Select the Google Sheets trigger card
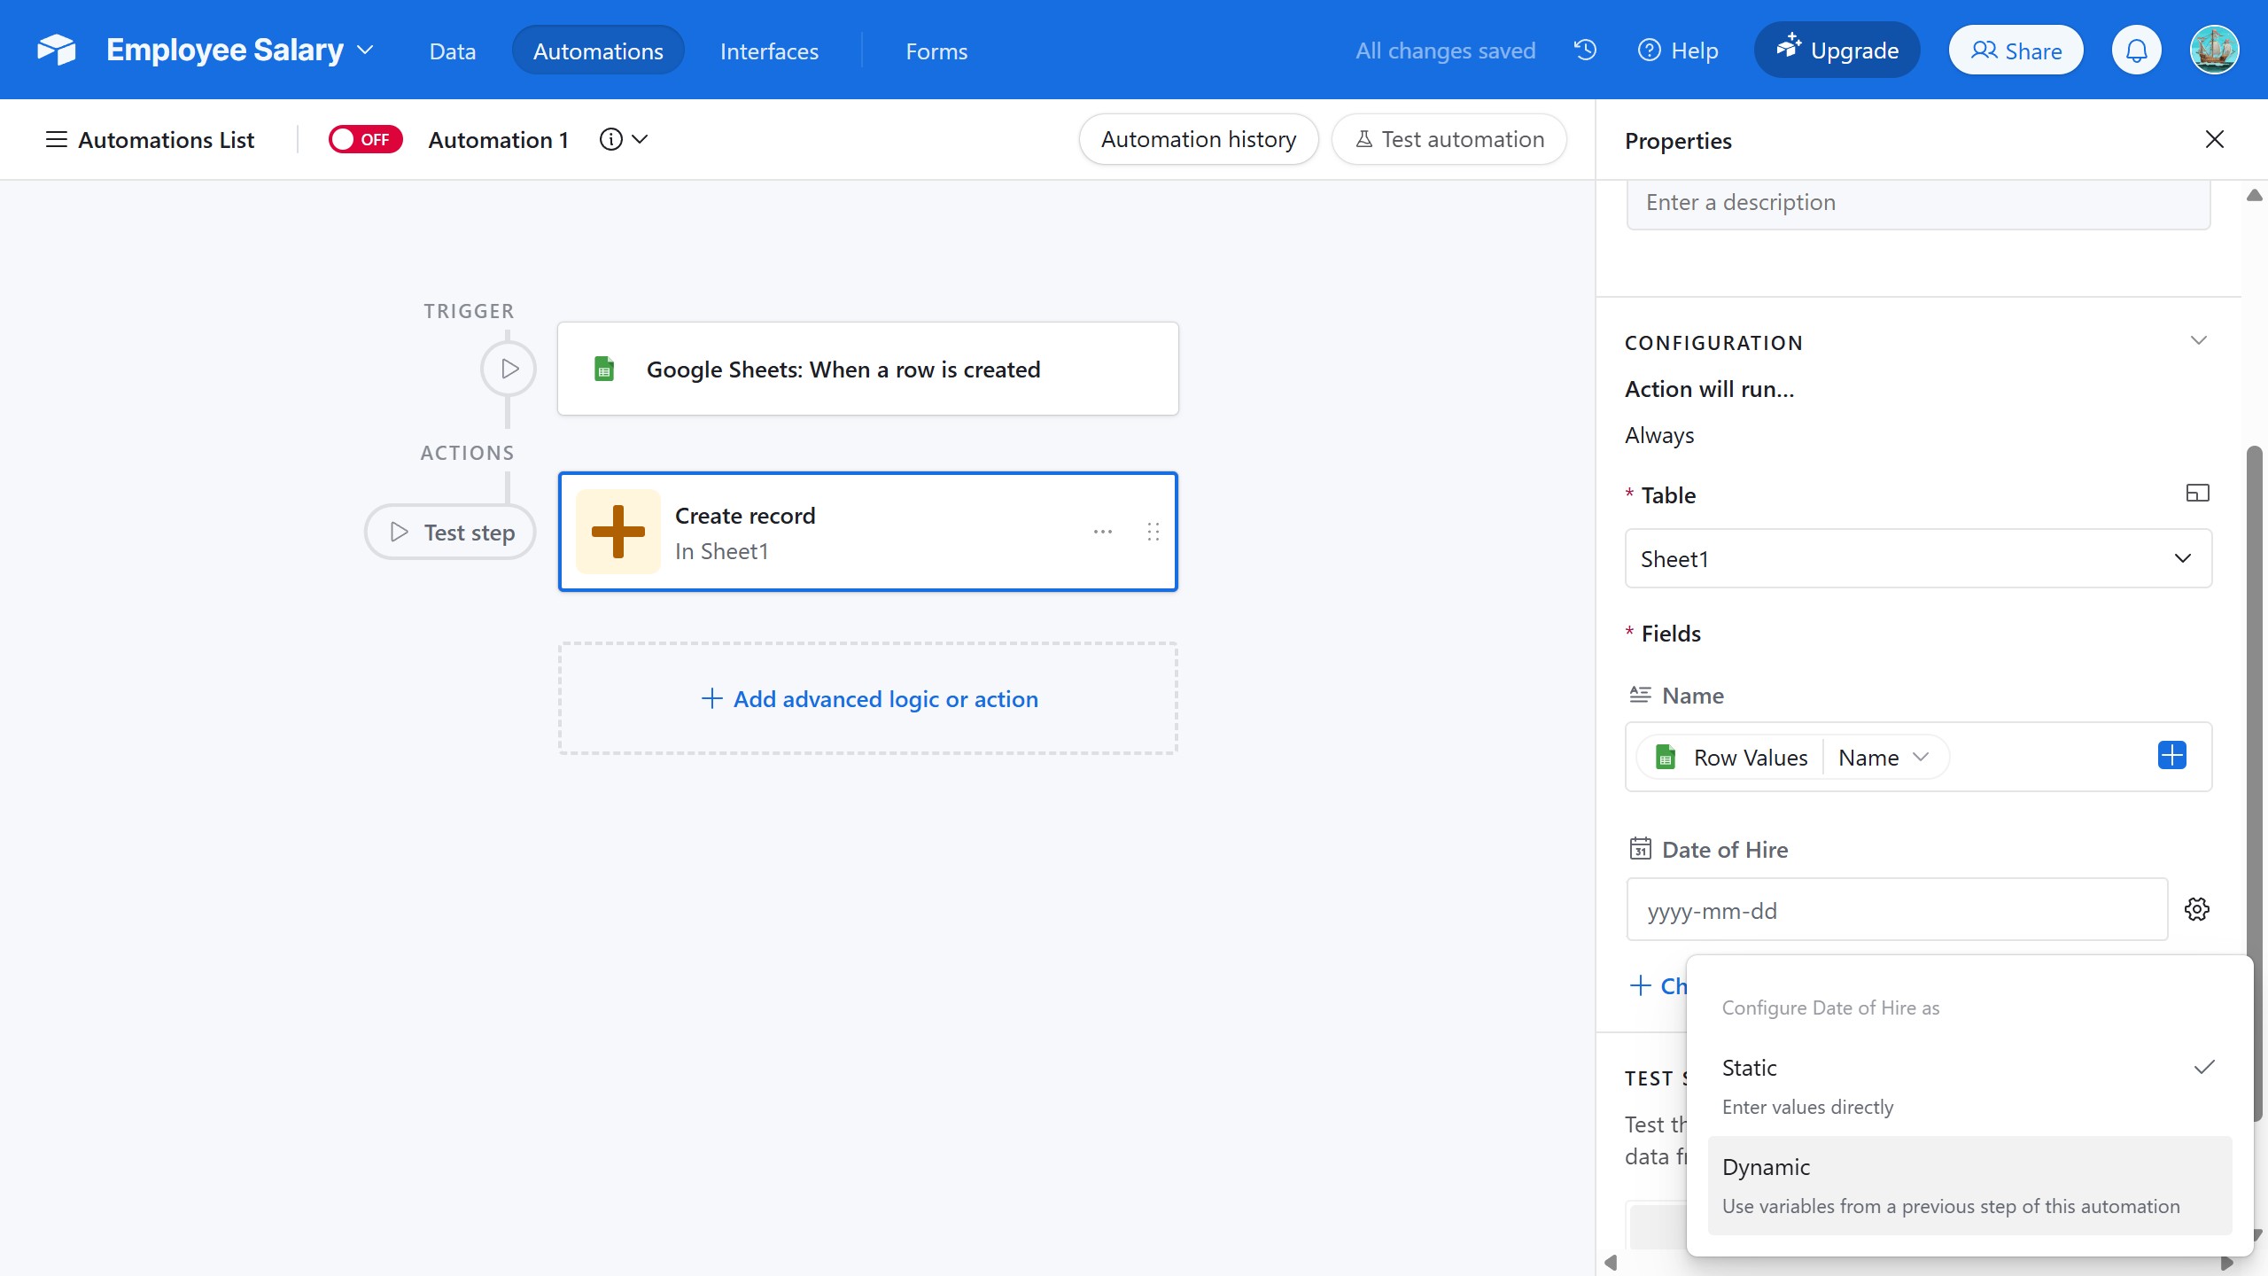The image size is (2268, 1276). pyautogui.click(x=868, y=369)
